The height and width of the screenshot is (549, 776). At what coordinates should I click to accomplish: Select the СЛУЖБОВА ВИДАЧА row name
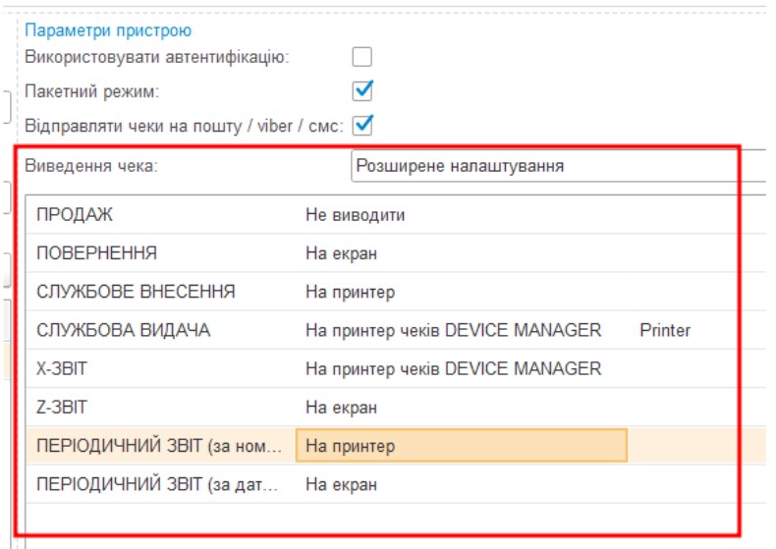(123, 330)
